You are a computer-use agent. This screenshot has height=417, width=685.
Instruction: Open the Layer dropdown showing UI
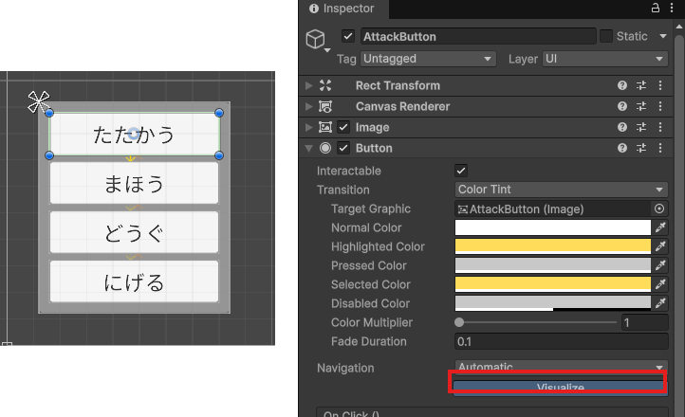pyautogui.click(x=605, y=59)
